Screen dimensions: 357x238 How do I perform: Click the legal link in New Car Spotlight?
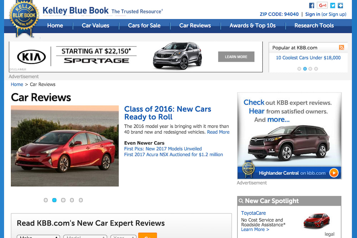click(330, 234)
